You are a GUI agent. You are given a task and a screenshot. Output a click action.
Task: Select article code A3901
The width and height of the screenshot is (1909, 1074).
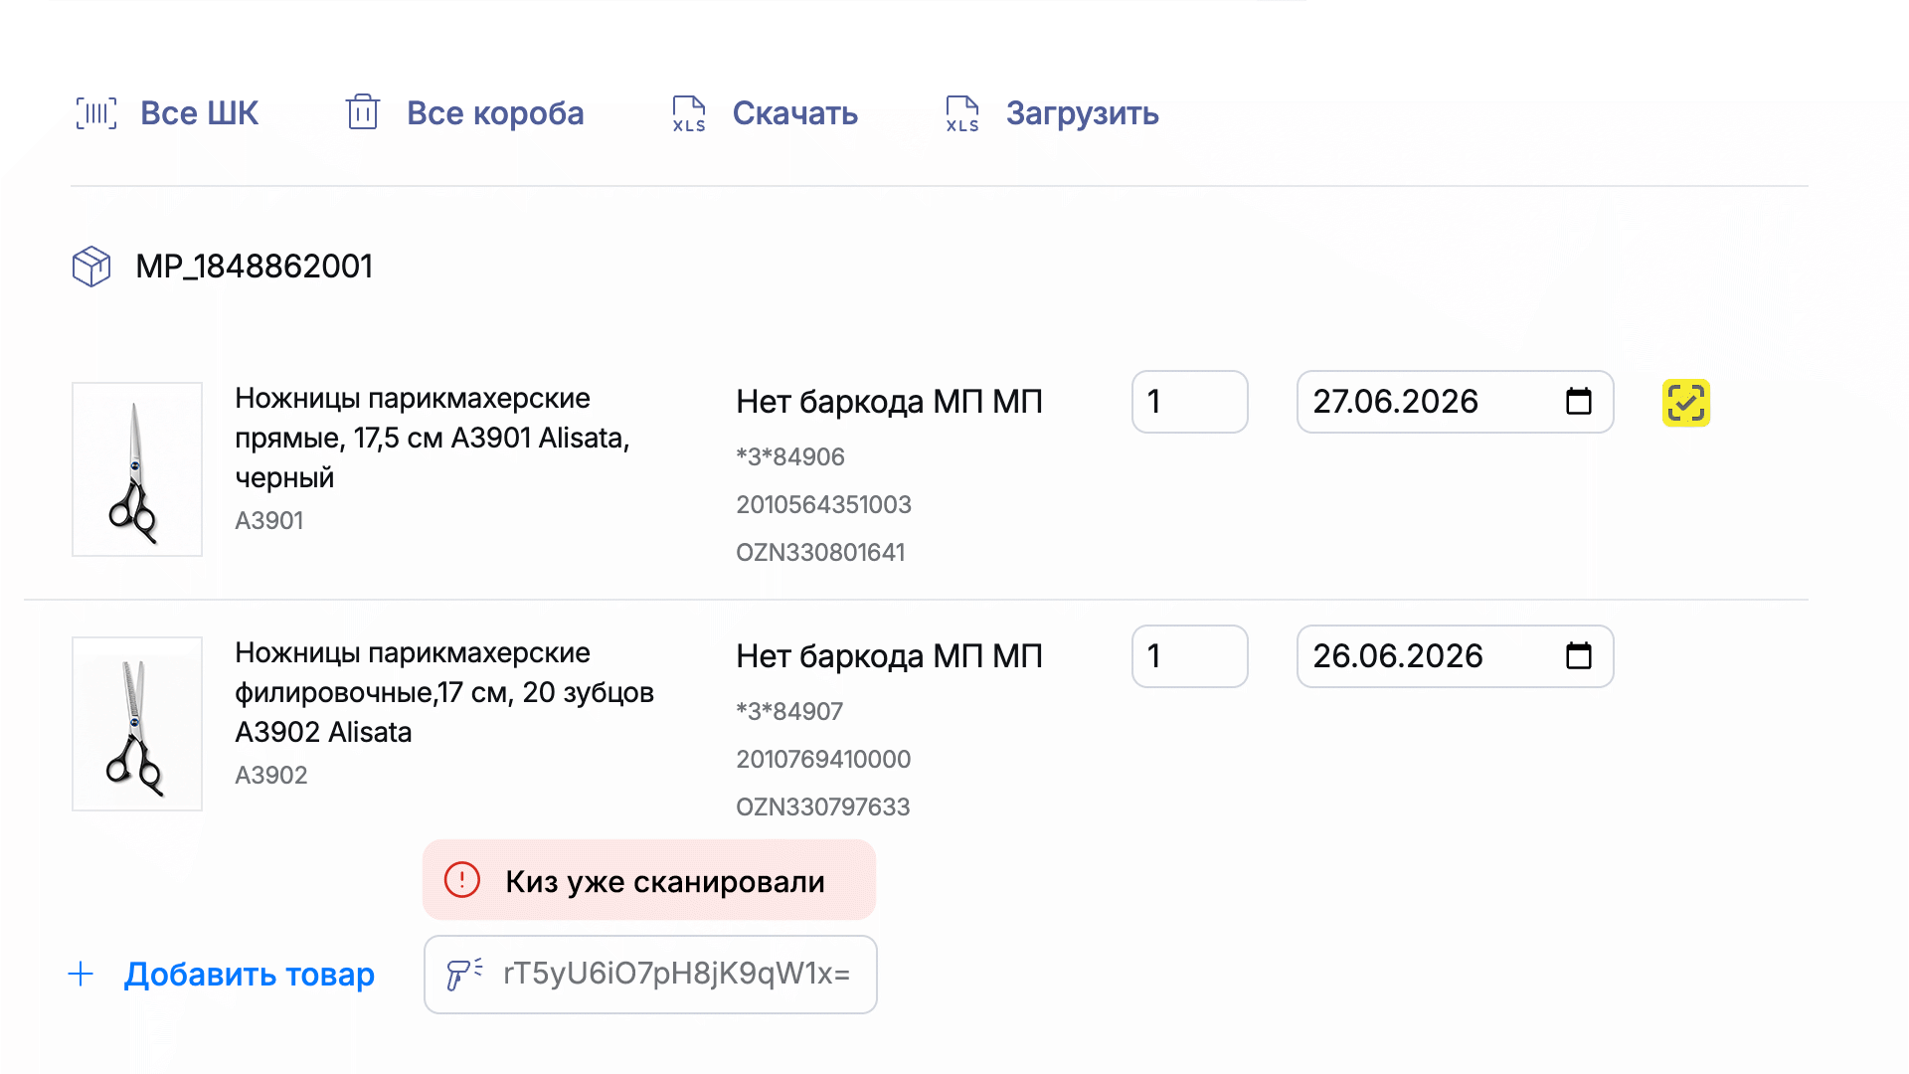(269, 520)
